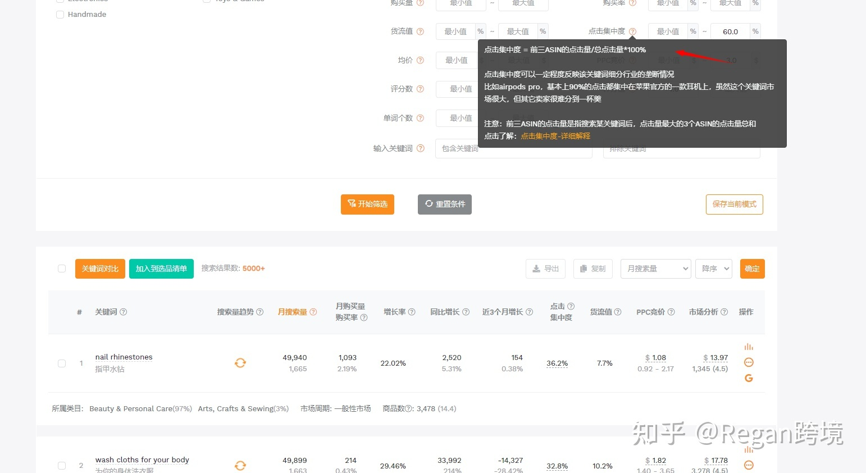The width and height of the screenshot is (866, 473).
Task: Click $ 1.08 PPC bid value
Action: click(x=655, y=358)
